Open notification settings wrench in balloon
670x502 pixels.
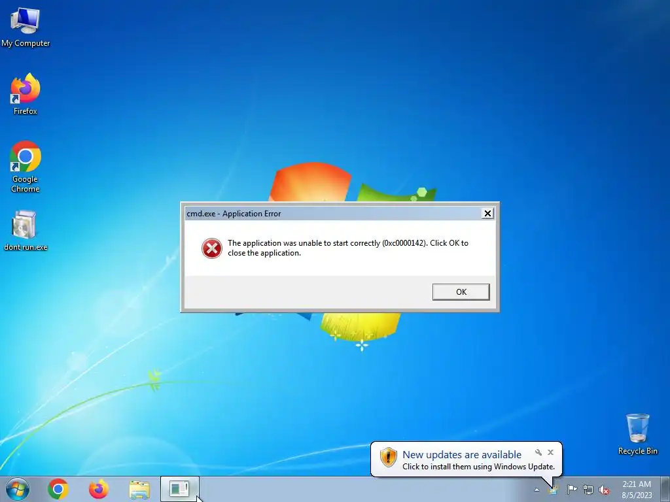coord(538,452)
